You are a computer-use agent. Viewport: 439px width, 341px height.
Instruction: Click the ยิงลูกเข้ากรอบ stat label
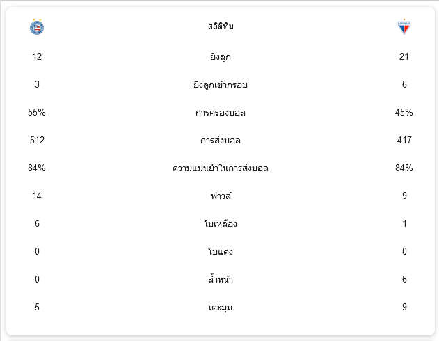221,84
